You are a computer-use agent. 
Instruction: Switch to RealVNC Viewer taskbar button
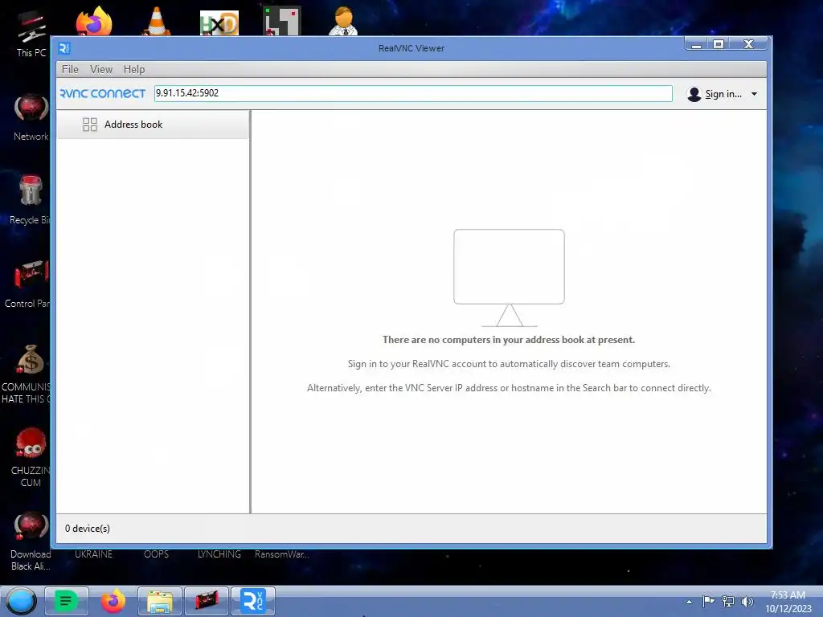pyautogui.click(x=253, y=601)
